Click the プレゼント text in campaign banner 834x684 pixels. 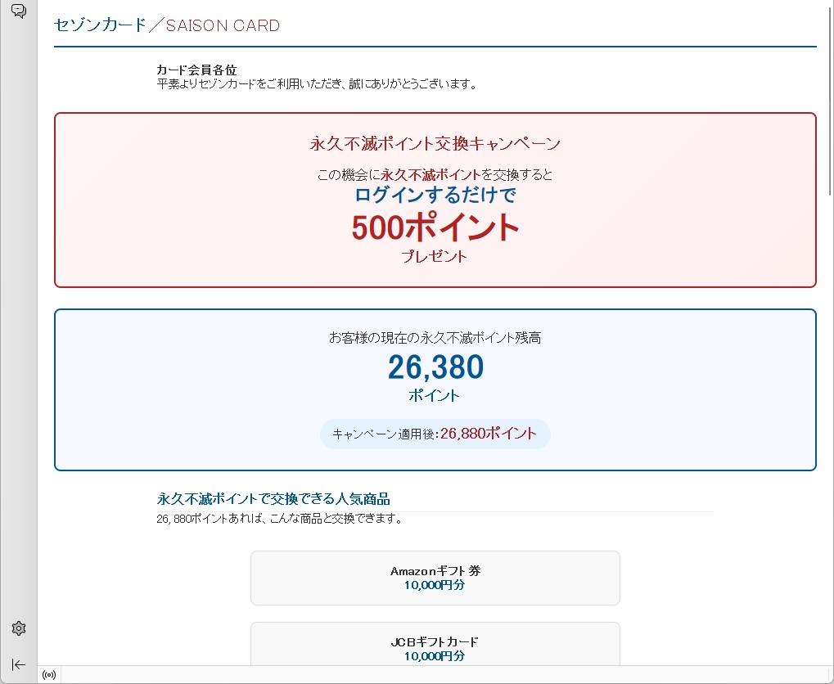[435, 256]
